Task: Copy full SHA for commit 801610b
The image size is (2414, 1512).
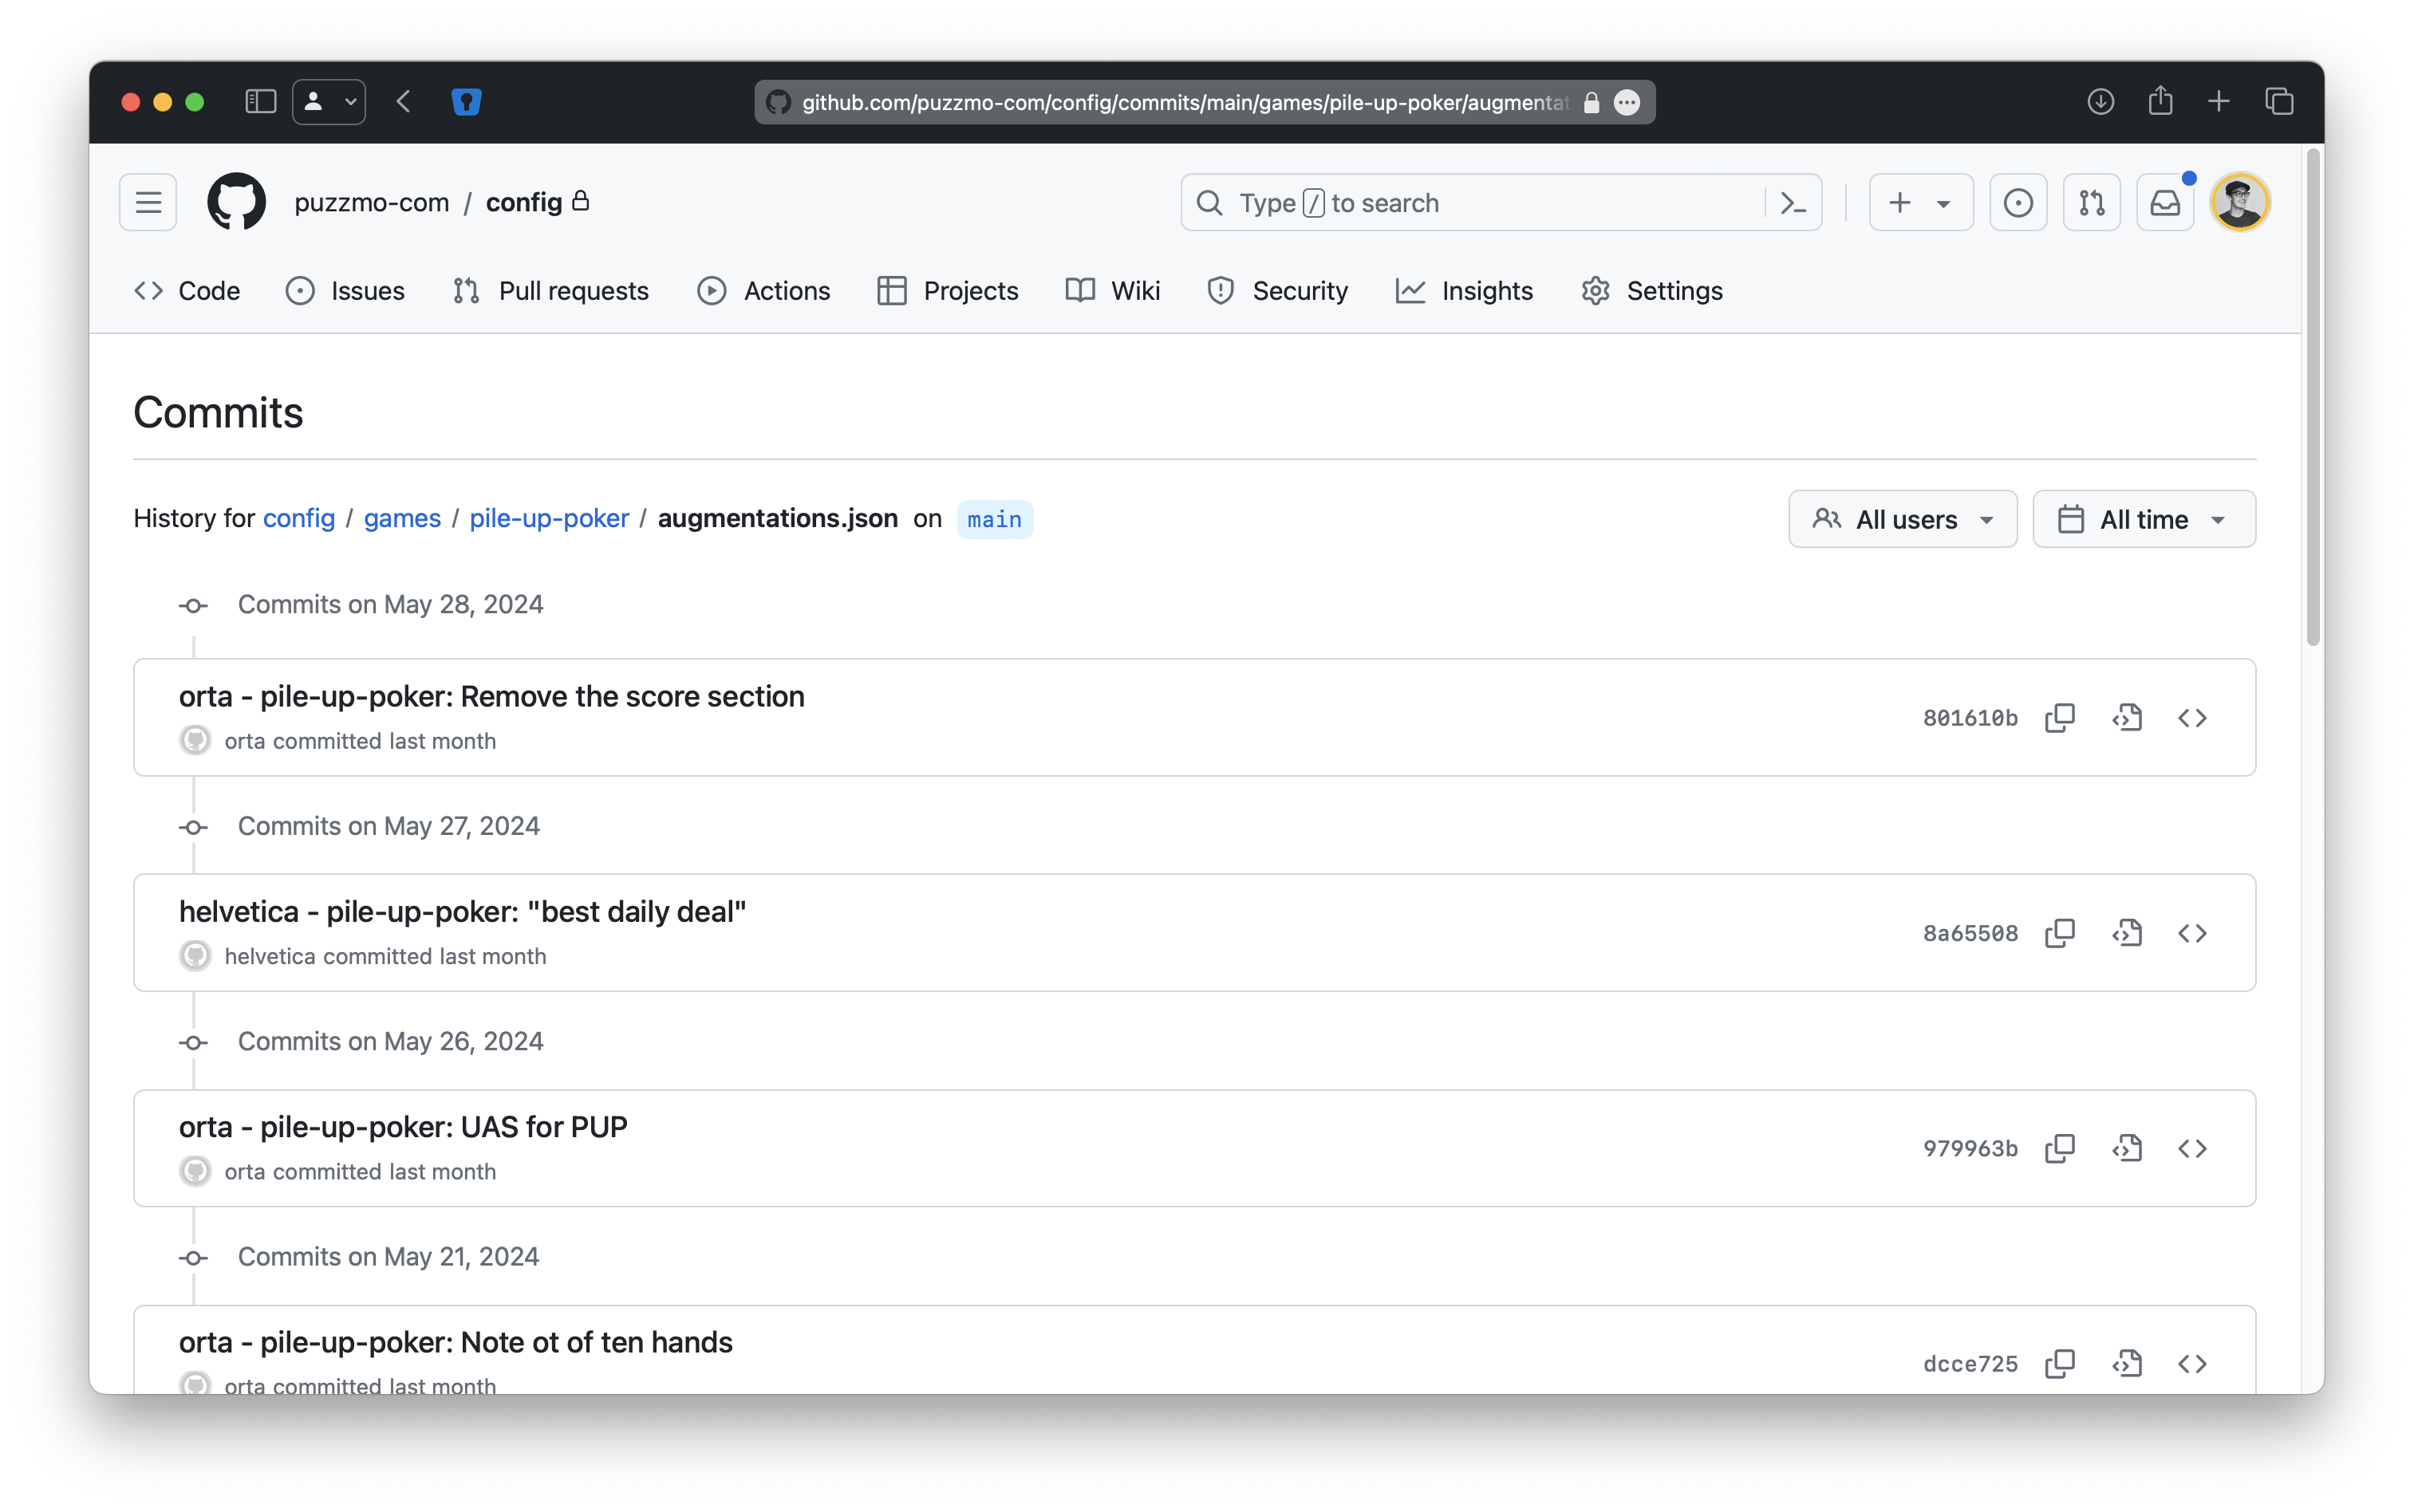Action: pyautogui.click(x=2060, y=718)
